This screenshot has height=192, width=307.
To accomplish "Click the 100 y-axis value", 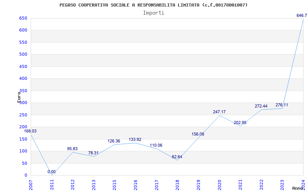I will [x=23, y=151].
